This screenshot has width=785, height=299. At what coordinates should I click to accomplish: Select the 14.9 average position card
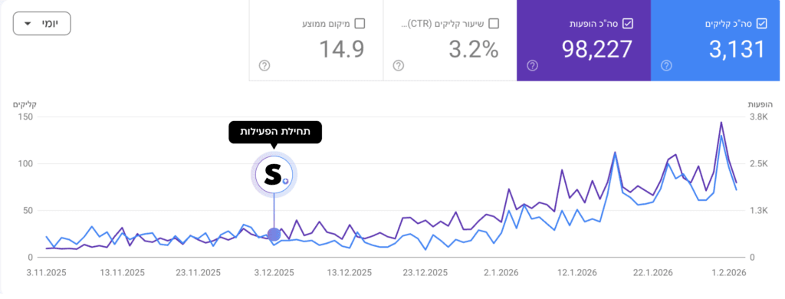point(316,41)
